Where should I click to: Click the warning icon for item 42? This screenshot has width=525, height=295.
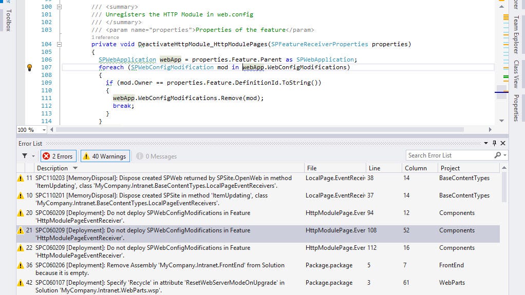(x=21, y=283)
